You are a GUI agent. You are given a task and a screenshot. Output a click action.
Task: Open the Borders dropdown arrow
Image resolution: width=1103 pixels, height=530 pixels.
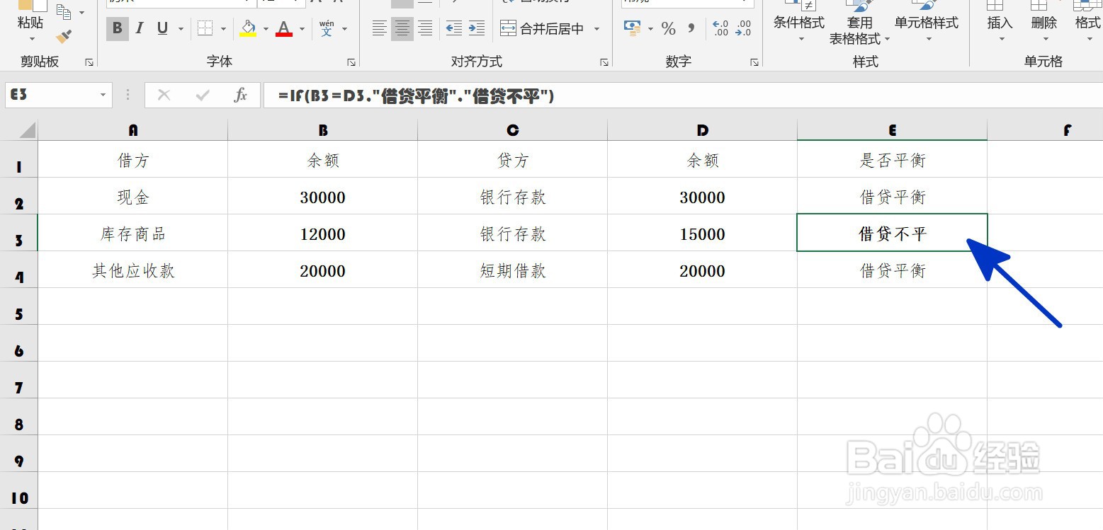point(223,29)
